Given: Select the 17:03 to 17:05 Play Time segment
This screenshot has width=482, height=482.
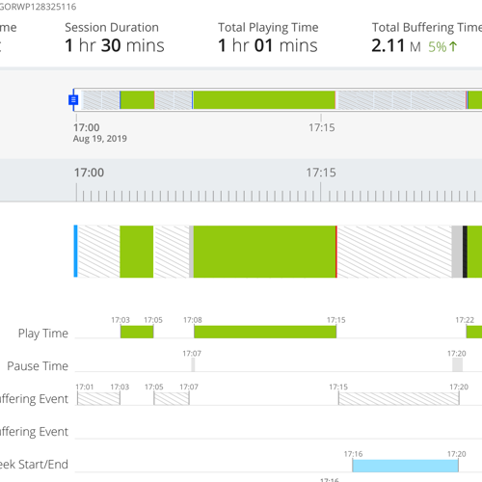Looking at the screenshot, I should pos(137,332).
